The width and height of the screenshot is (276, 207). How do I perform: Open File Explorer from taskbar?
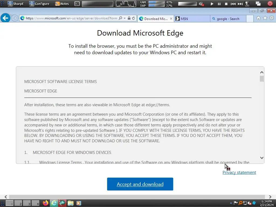coord(71,203)
